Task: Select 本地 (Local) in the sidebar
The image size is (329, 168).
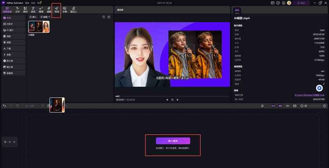Action: click(14, 18)
